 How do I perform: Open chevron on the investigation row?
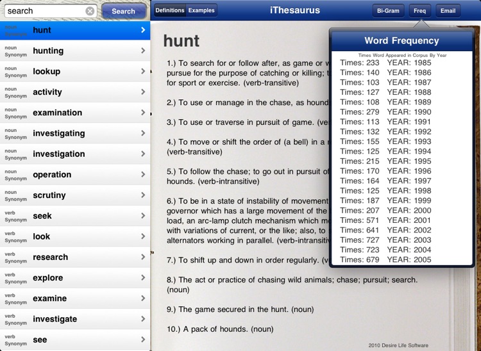[x=143, y=154]
